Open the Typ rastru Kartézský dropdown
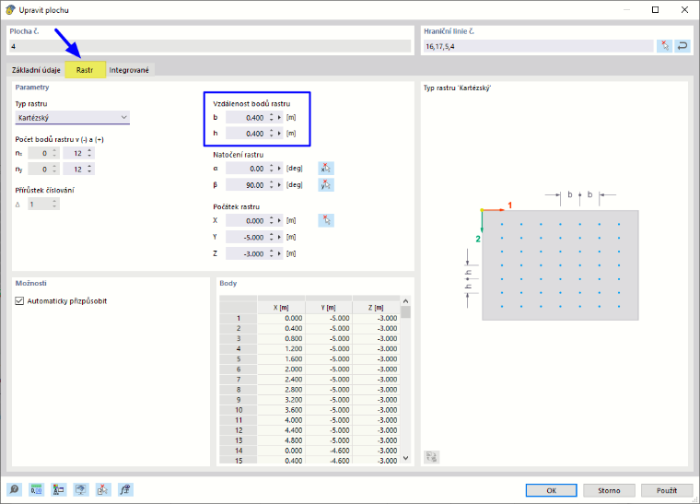The width and height of the screenshot is (700, 504). click(x=73, y=117)
